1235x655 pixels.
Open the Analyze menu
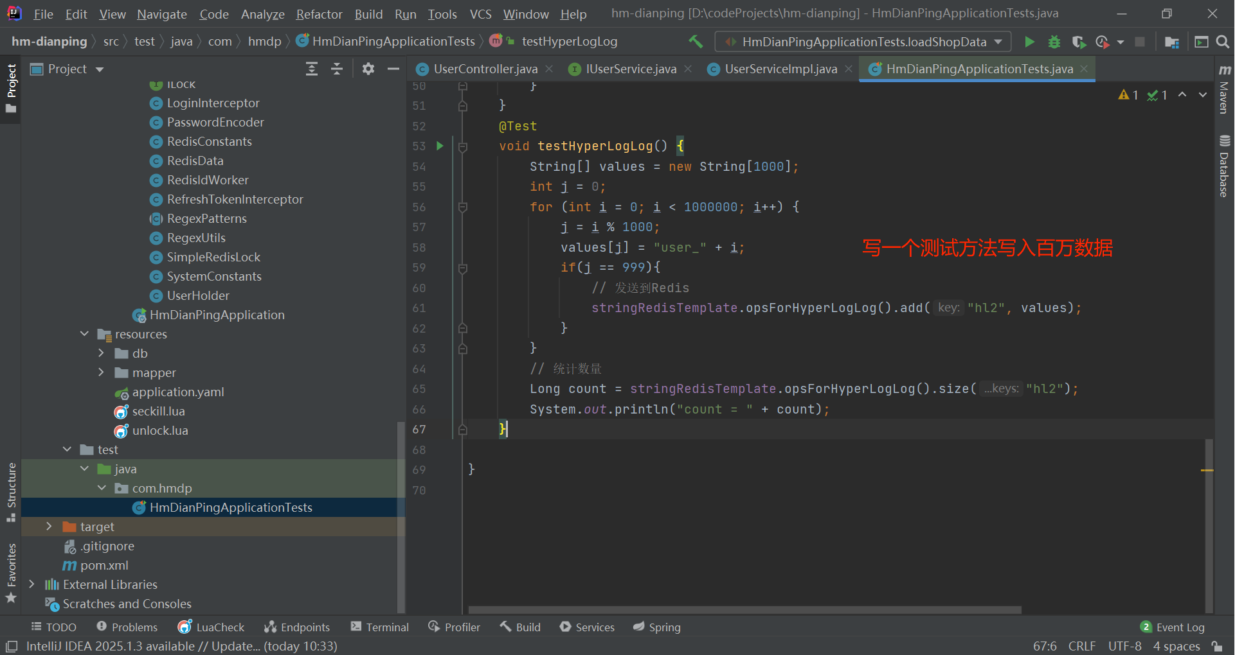point(262,14)
